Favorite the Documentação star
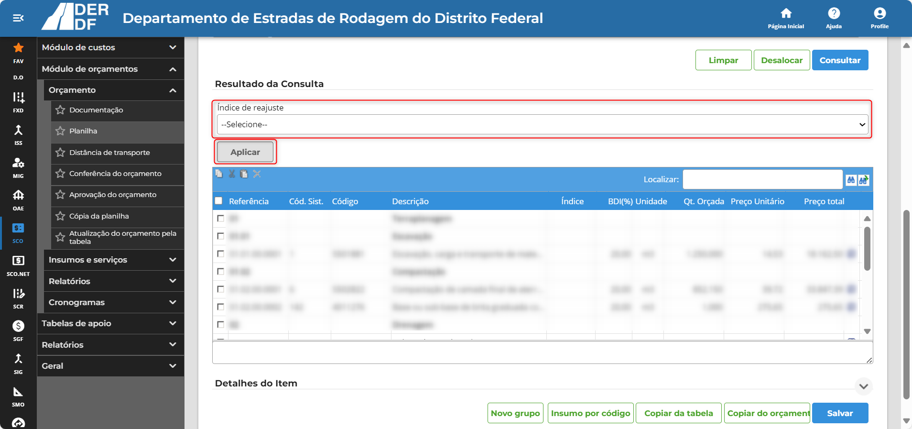The image size is (912, 429). [60, 110]
